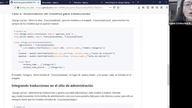Screen dimensions: 192x108
Task: Bookmark this page with the star
Action: pos(118,7)
